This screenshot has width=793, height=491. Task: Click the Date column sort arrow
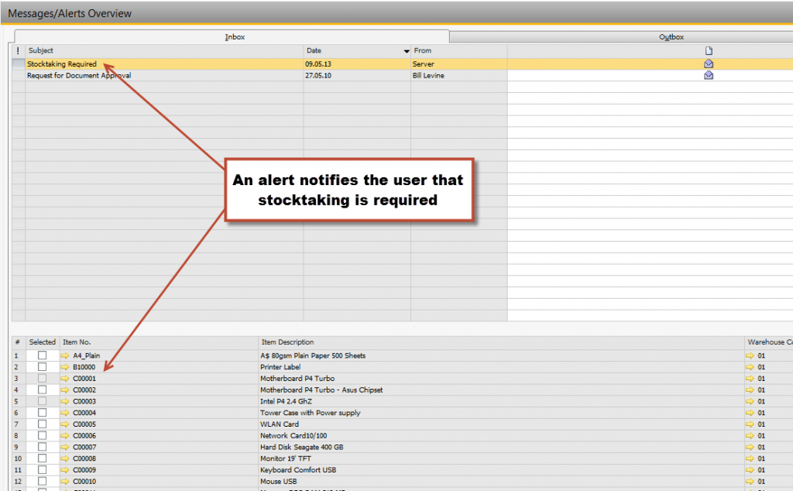[407, 51]
